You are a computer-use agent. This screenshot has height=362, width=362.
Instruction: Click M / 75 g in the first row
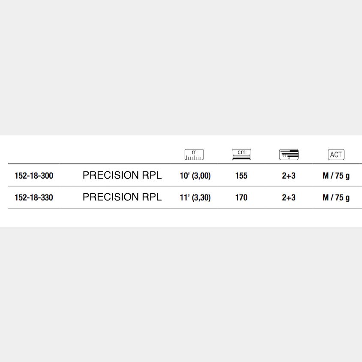[x=336, y=176]
